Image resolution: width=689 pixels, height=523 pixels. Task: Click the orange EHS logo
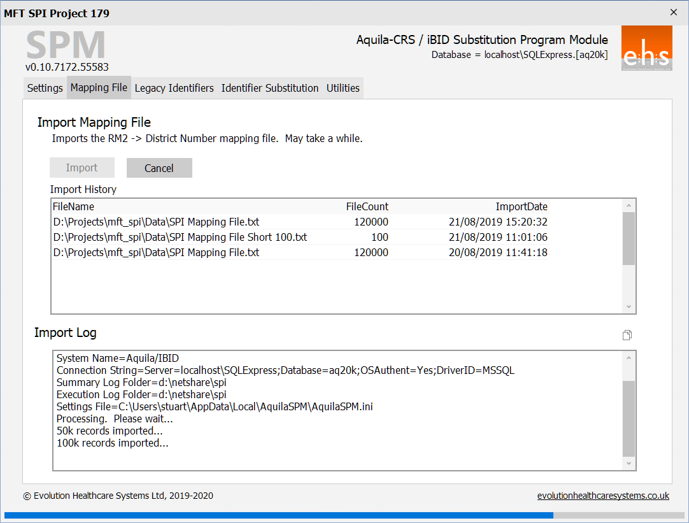point(646,48)
